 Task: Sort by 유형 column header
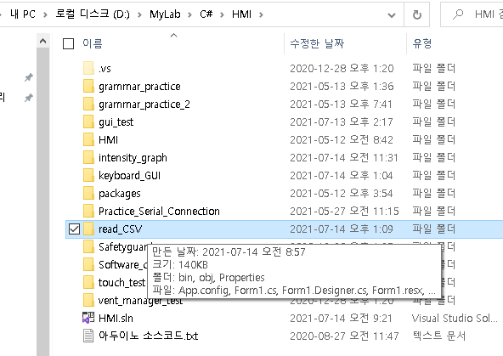point(421,43)
